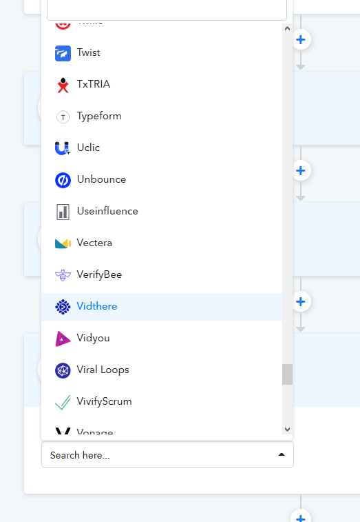Click the Uclic magnet icon
This screenshot has height=522, width=360.
(x=63, y=148)
